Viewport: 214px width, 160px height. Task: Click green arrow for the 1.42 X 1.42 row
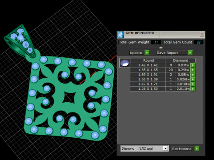pos(193,65)
